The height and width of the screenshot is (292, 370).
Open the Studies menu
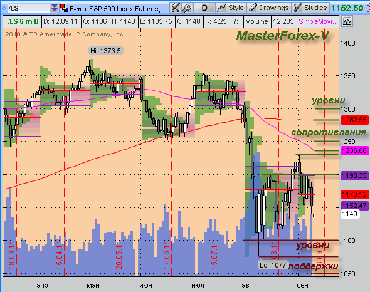(310, 8)
